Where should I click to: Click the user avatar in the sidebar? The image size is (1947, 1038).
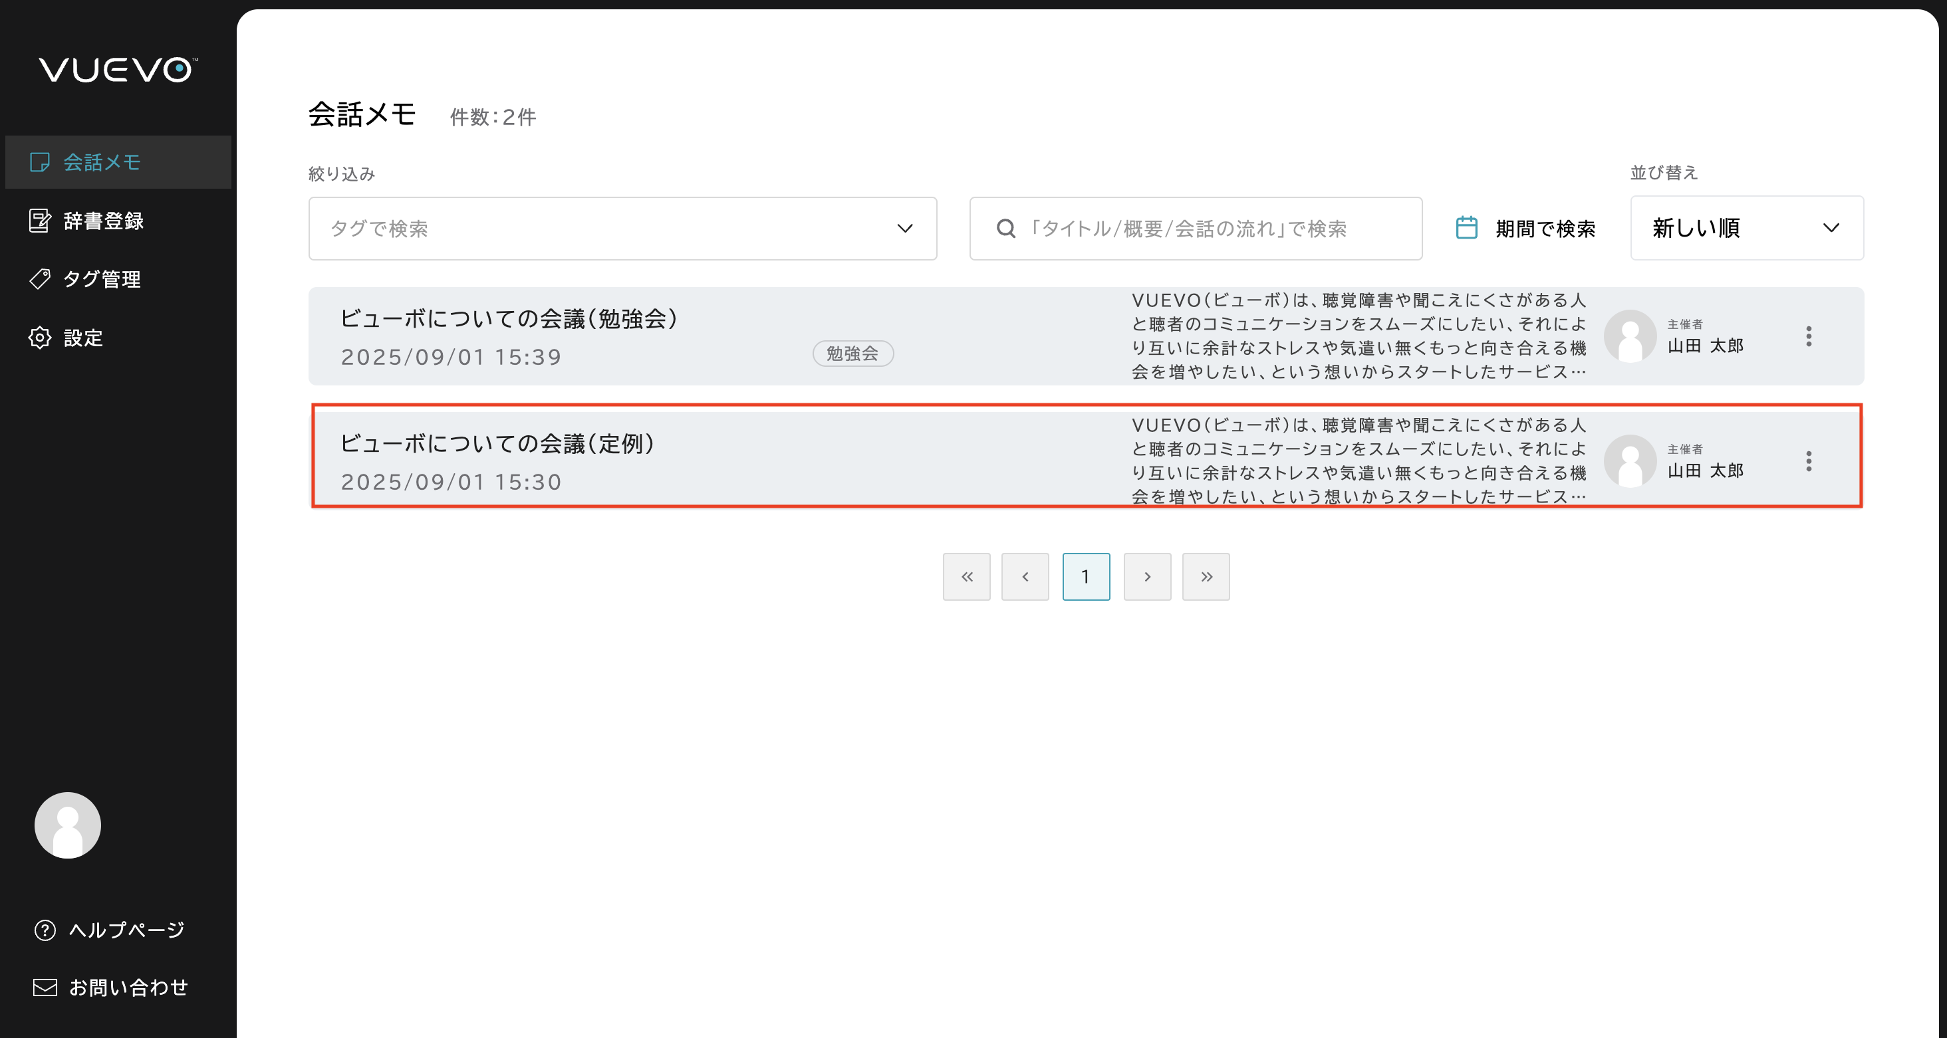[67, 825]
